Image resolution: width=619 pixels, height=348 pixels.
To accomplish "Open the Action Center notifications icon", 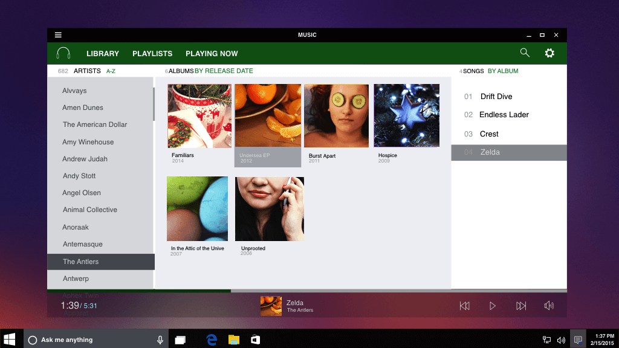I will 578,340.
